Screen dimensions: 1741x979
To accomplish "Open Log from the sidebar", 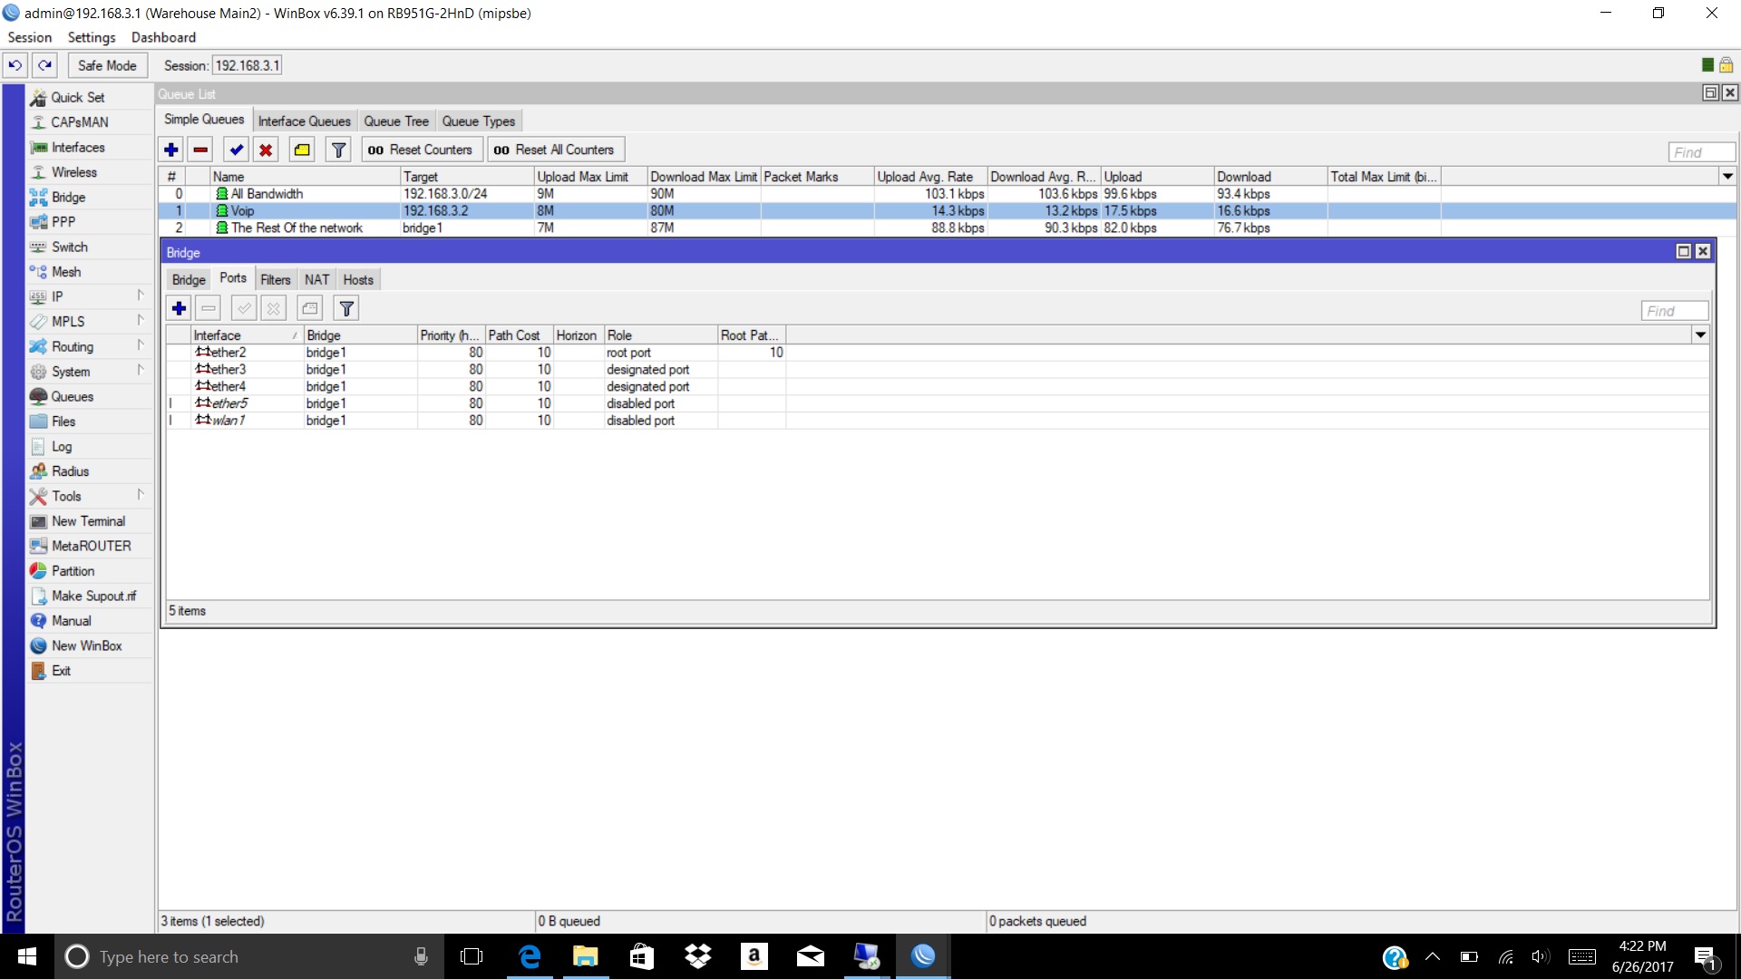I will click(x=89, y=446).
